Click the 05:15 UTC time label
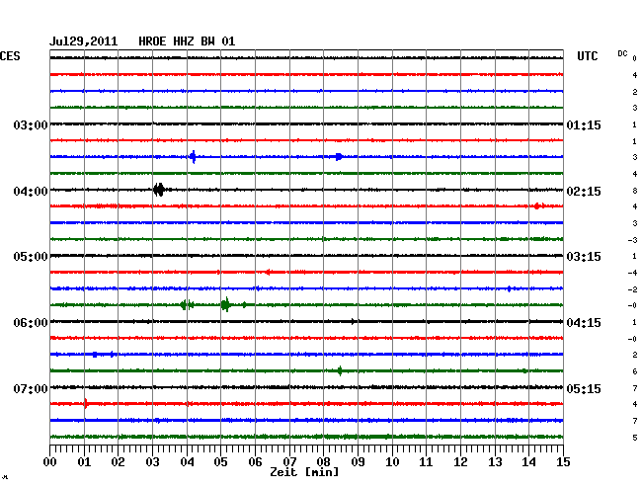 584,388
